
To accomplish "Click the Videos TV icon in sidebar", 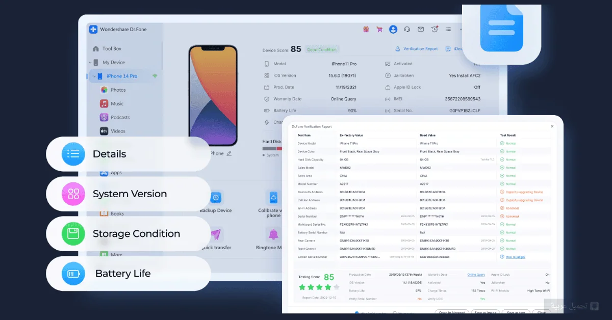I will tap(104, 131).
